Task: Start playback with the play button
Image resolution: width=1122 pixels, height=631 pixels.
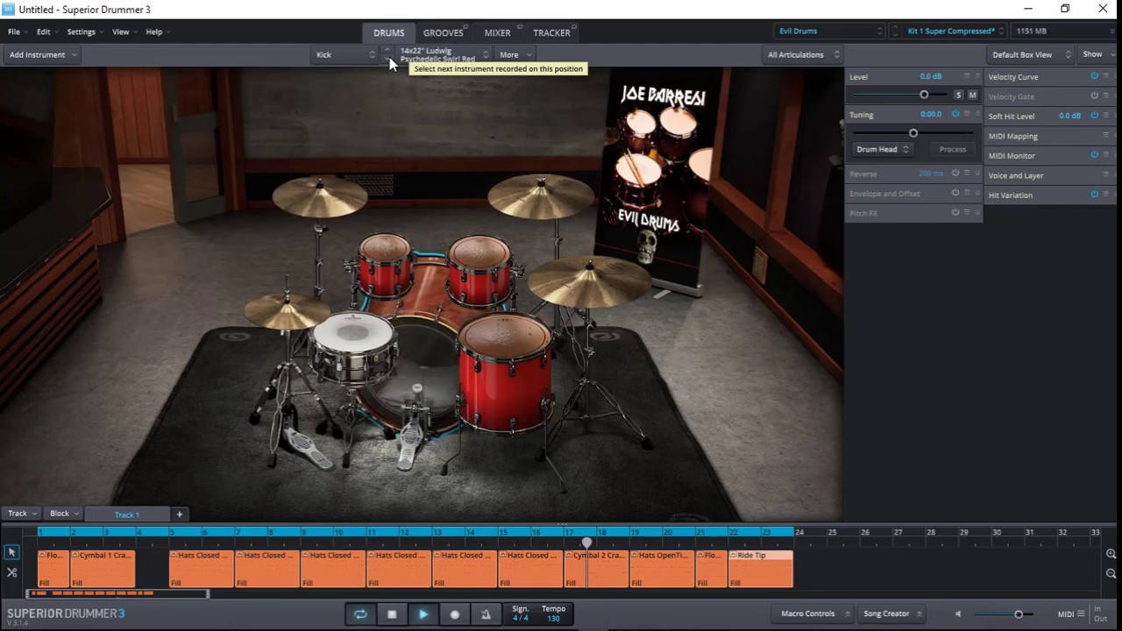Action: (423, 614)
